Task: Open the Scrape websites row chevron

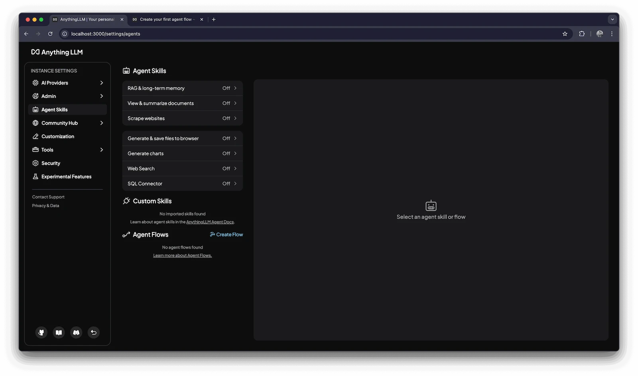Action: 235,118
